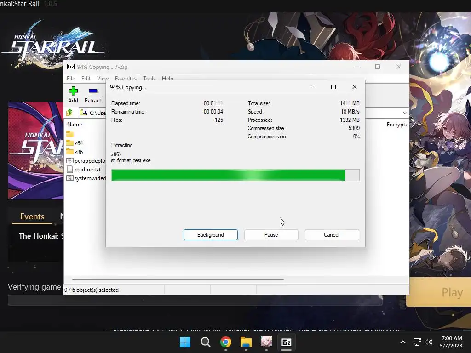The width and height of the screenshot is (471, 353).
Task: Click the Honkai Star Rail event banner thumbnail
Action: (36, 150)
